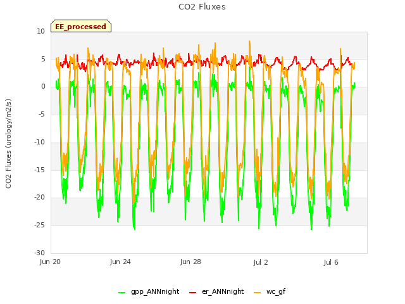Click the y-axis value 0
Viewport: 405px width, 304px height.
pos(43,87)
